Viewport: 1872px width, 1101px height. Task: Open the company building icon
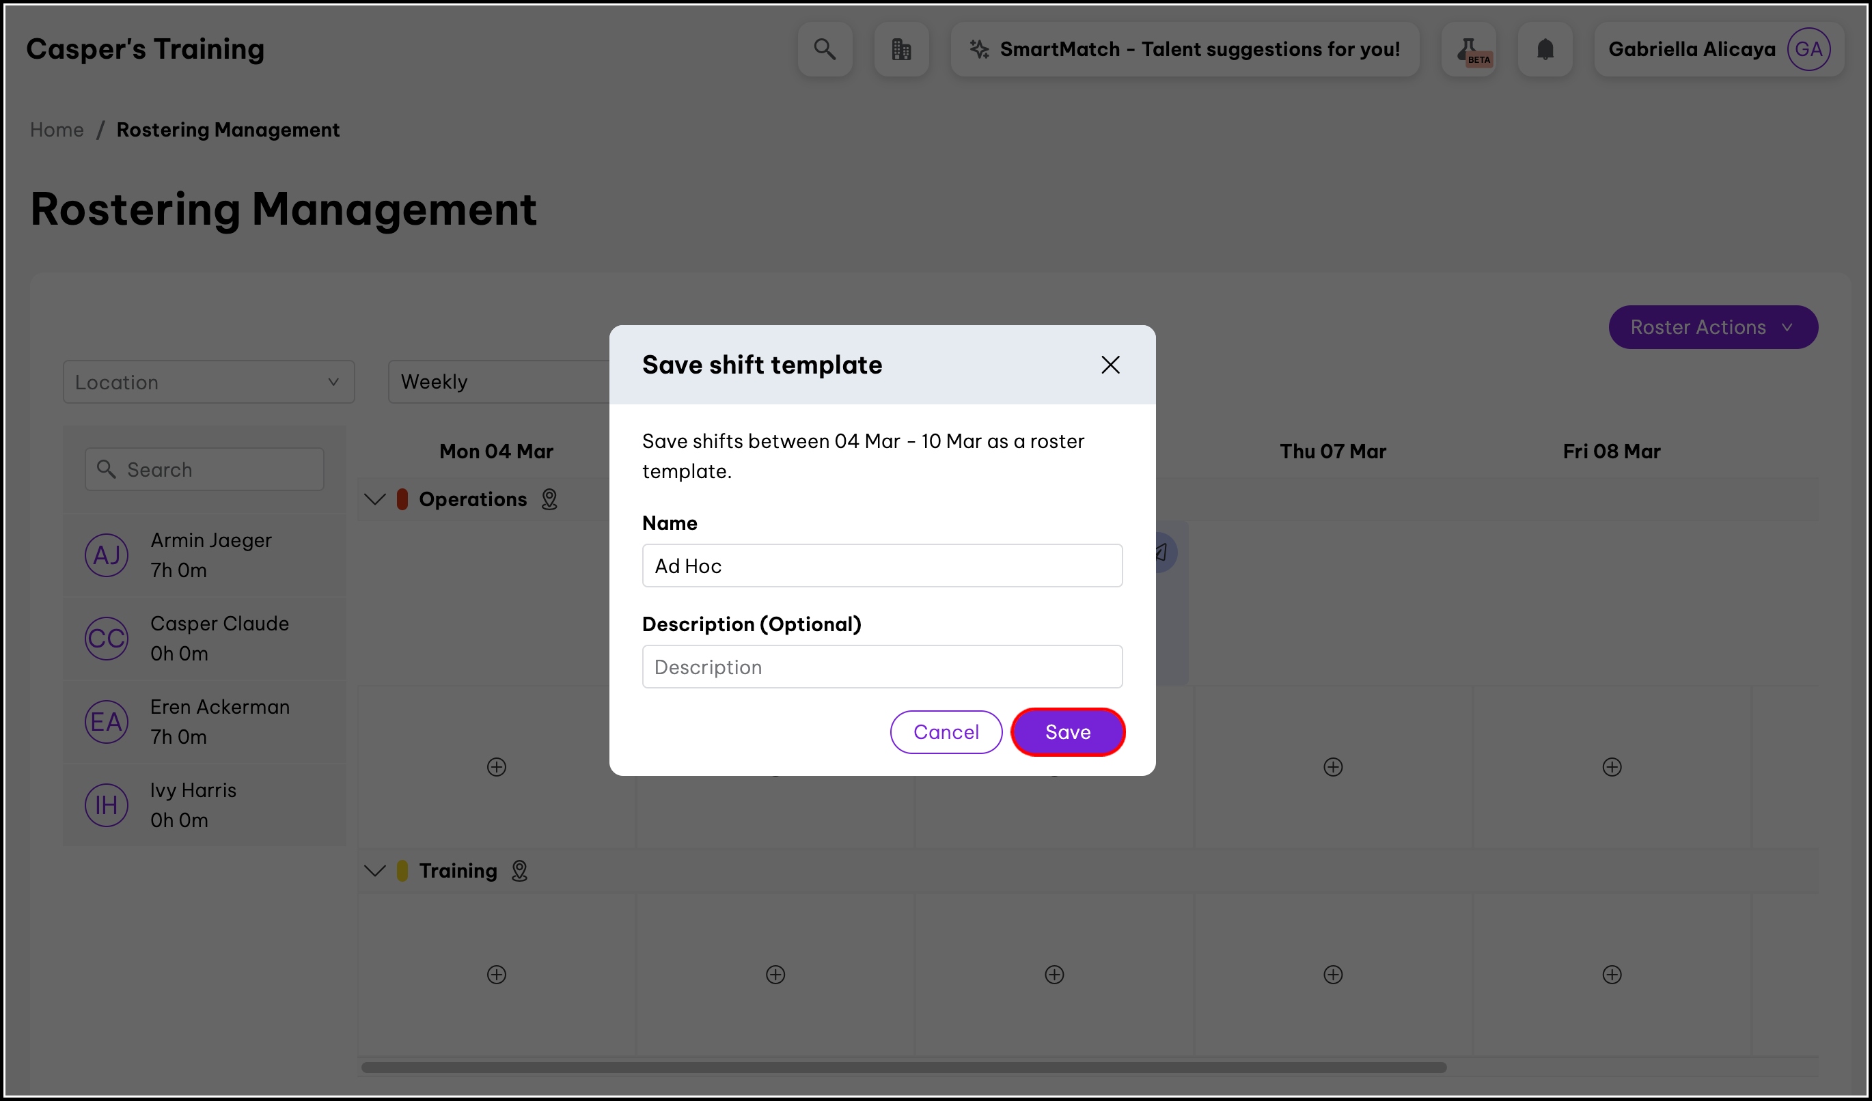coord(901,49)
